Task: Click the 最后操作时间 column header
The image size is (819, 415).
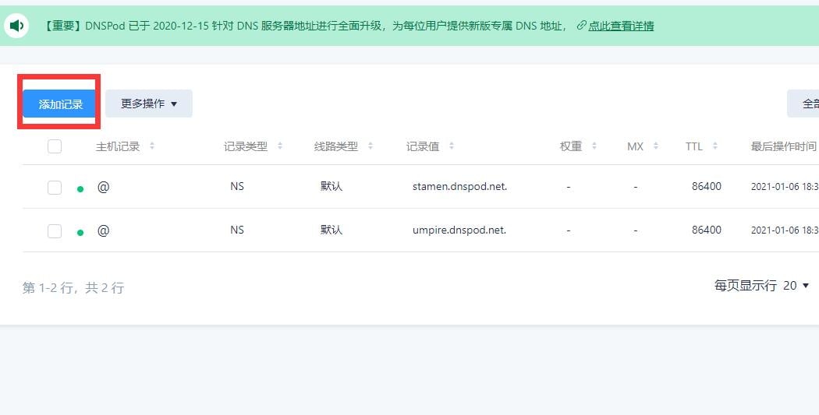Action: pyautogui.click(x=783, y=146)
